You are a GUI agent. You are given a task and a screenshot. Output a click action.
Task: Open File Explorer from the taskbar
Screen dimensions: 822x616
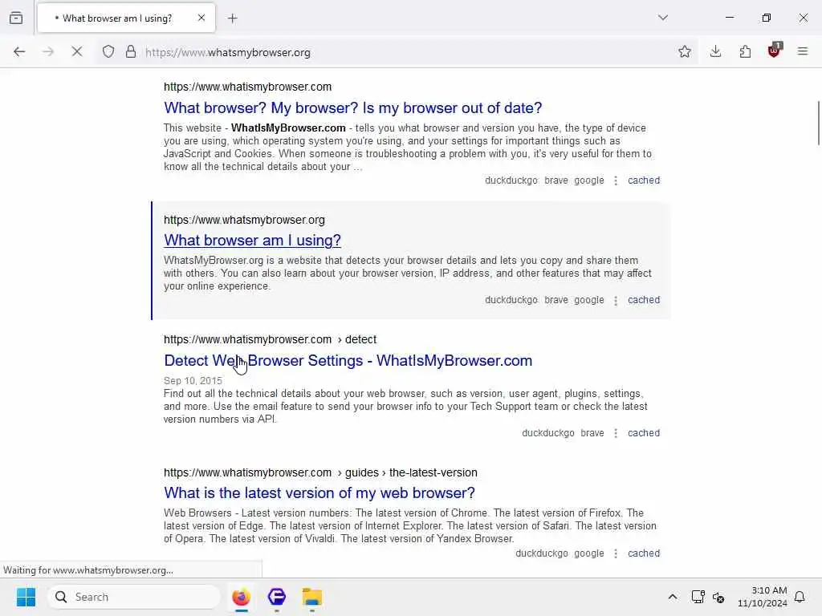[x=312, y=597]
